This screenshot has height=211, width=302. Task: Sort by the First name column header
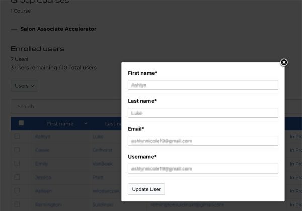pos(60,124)
